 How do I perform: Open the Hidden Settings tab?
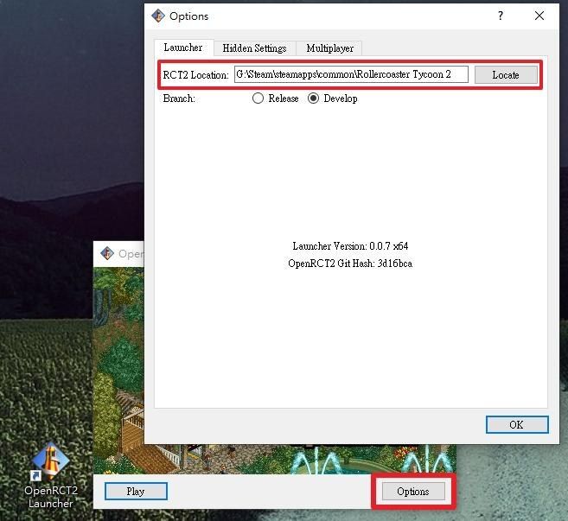(254, 48)
